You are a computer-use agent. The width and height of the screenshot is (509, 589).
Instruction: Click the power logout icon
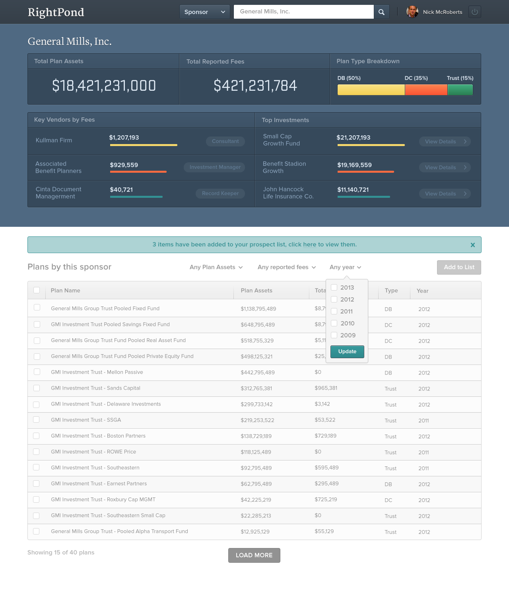[474, 12]
